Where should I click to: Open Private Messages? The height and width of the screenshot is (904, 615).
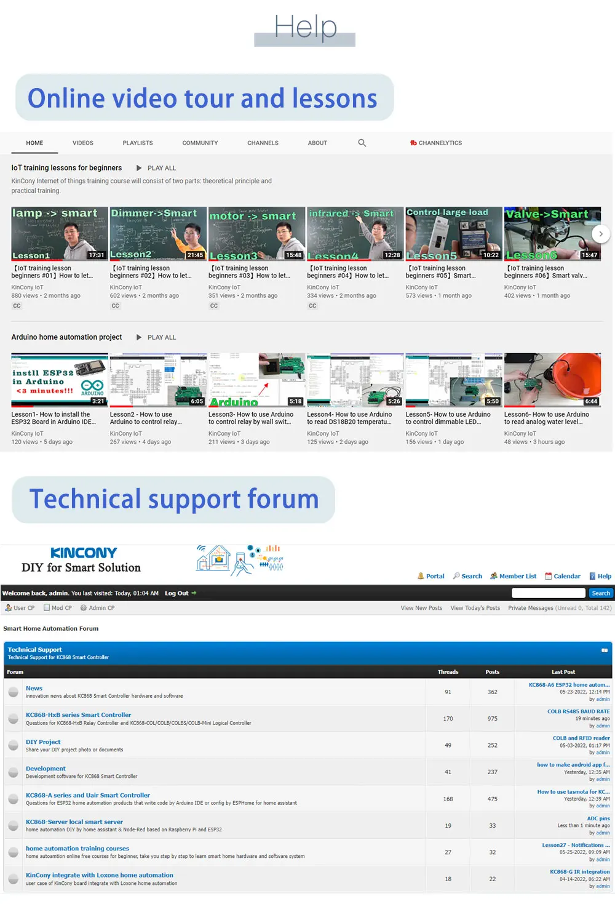(x=531, y=608)
